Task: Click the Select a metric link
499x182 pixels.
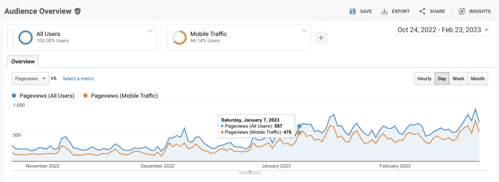Action: [x=78, y=79]
